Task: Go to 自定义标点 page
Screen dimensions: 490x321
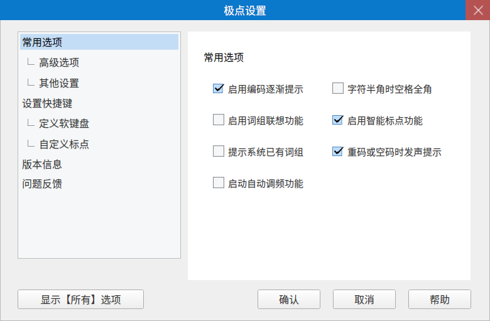Action: (64, 144)
